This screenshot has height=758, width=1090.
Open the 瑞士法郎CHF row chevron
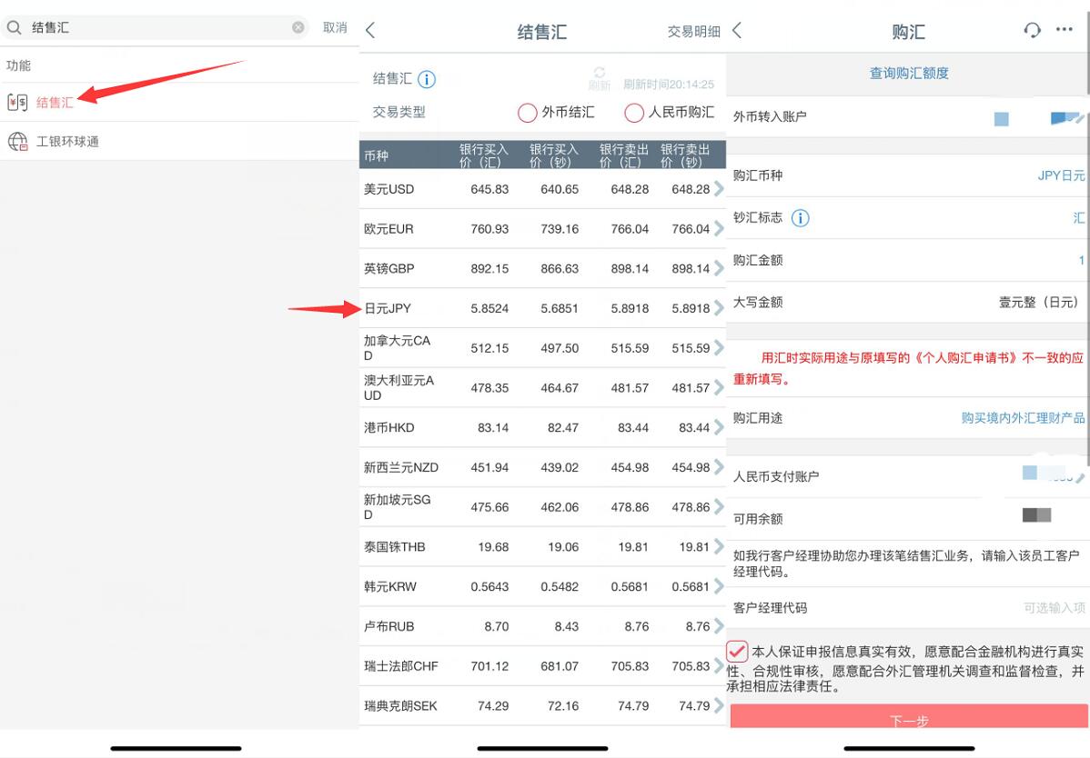718,665
